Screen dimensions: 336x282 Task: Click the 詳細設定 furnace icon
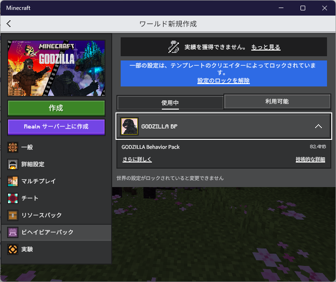[13, 164]
